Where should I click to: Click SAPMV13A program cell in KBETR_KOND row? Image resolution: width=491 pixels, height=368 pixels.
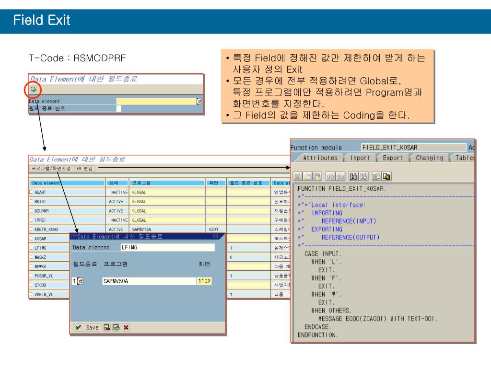pos(167,230)
